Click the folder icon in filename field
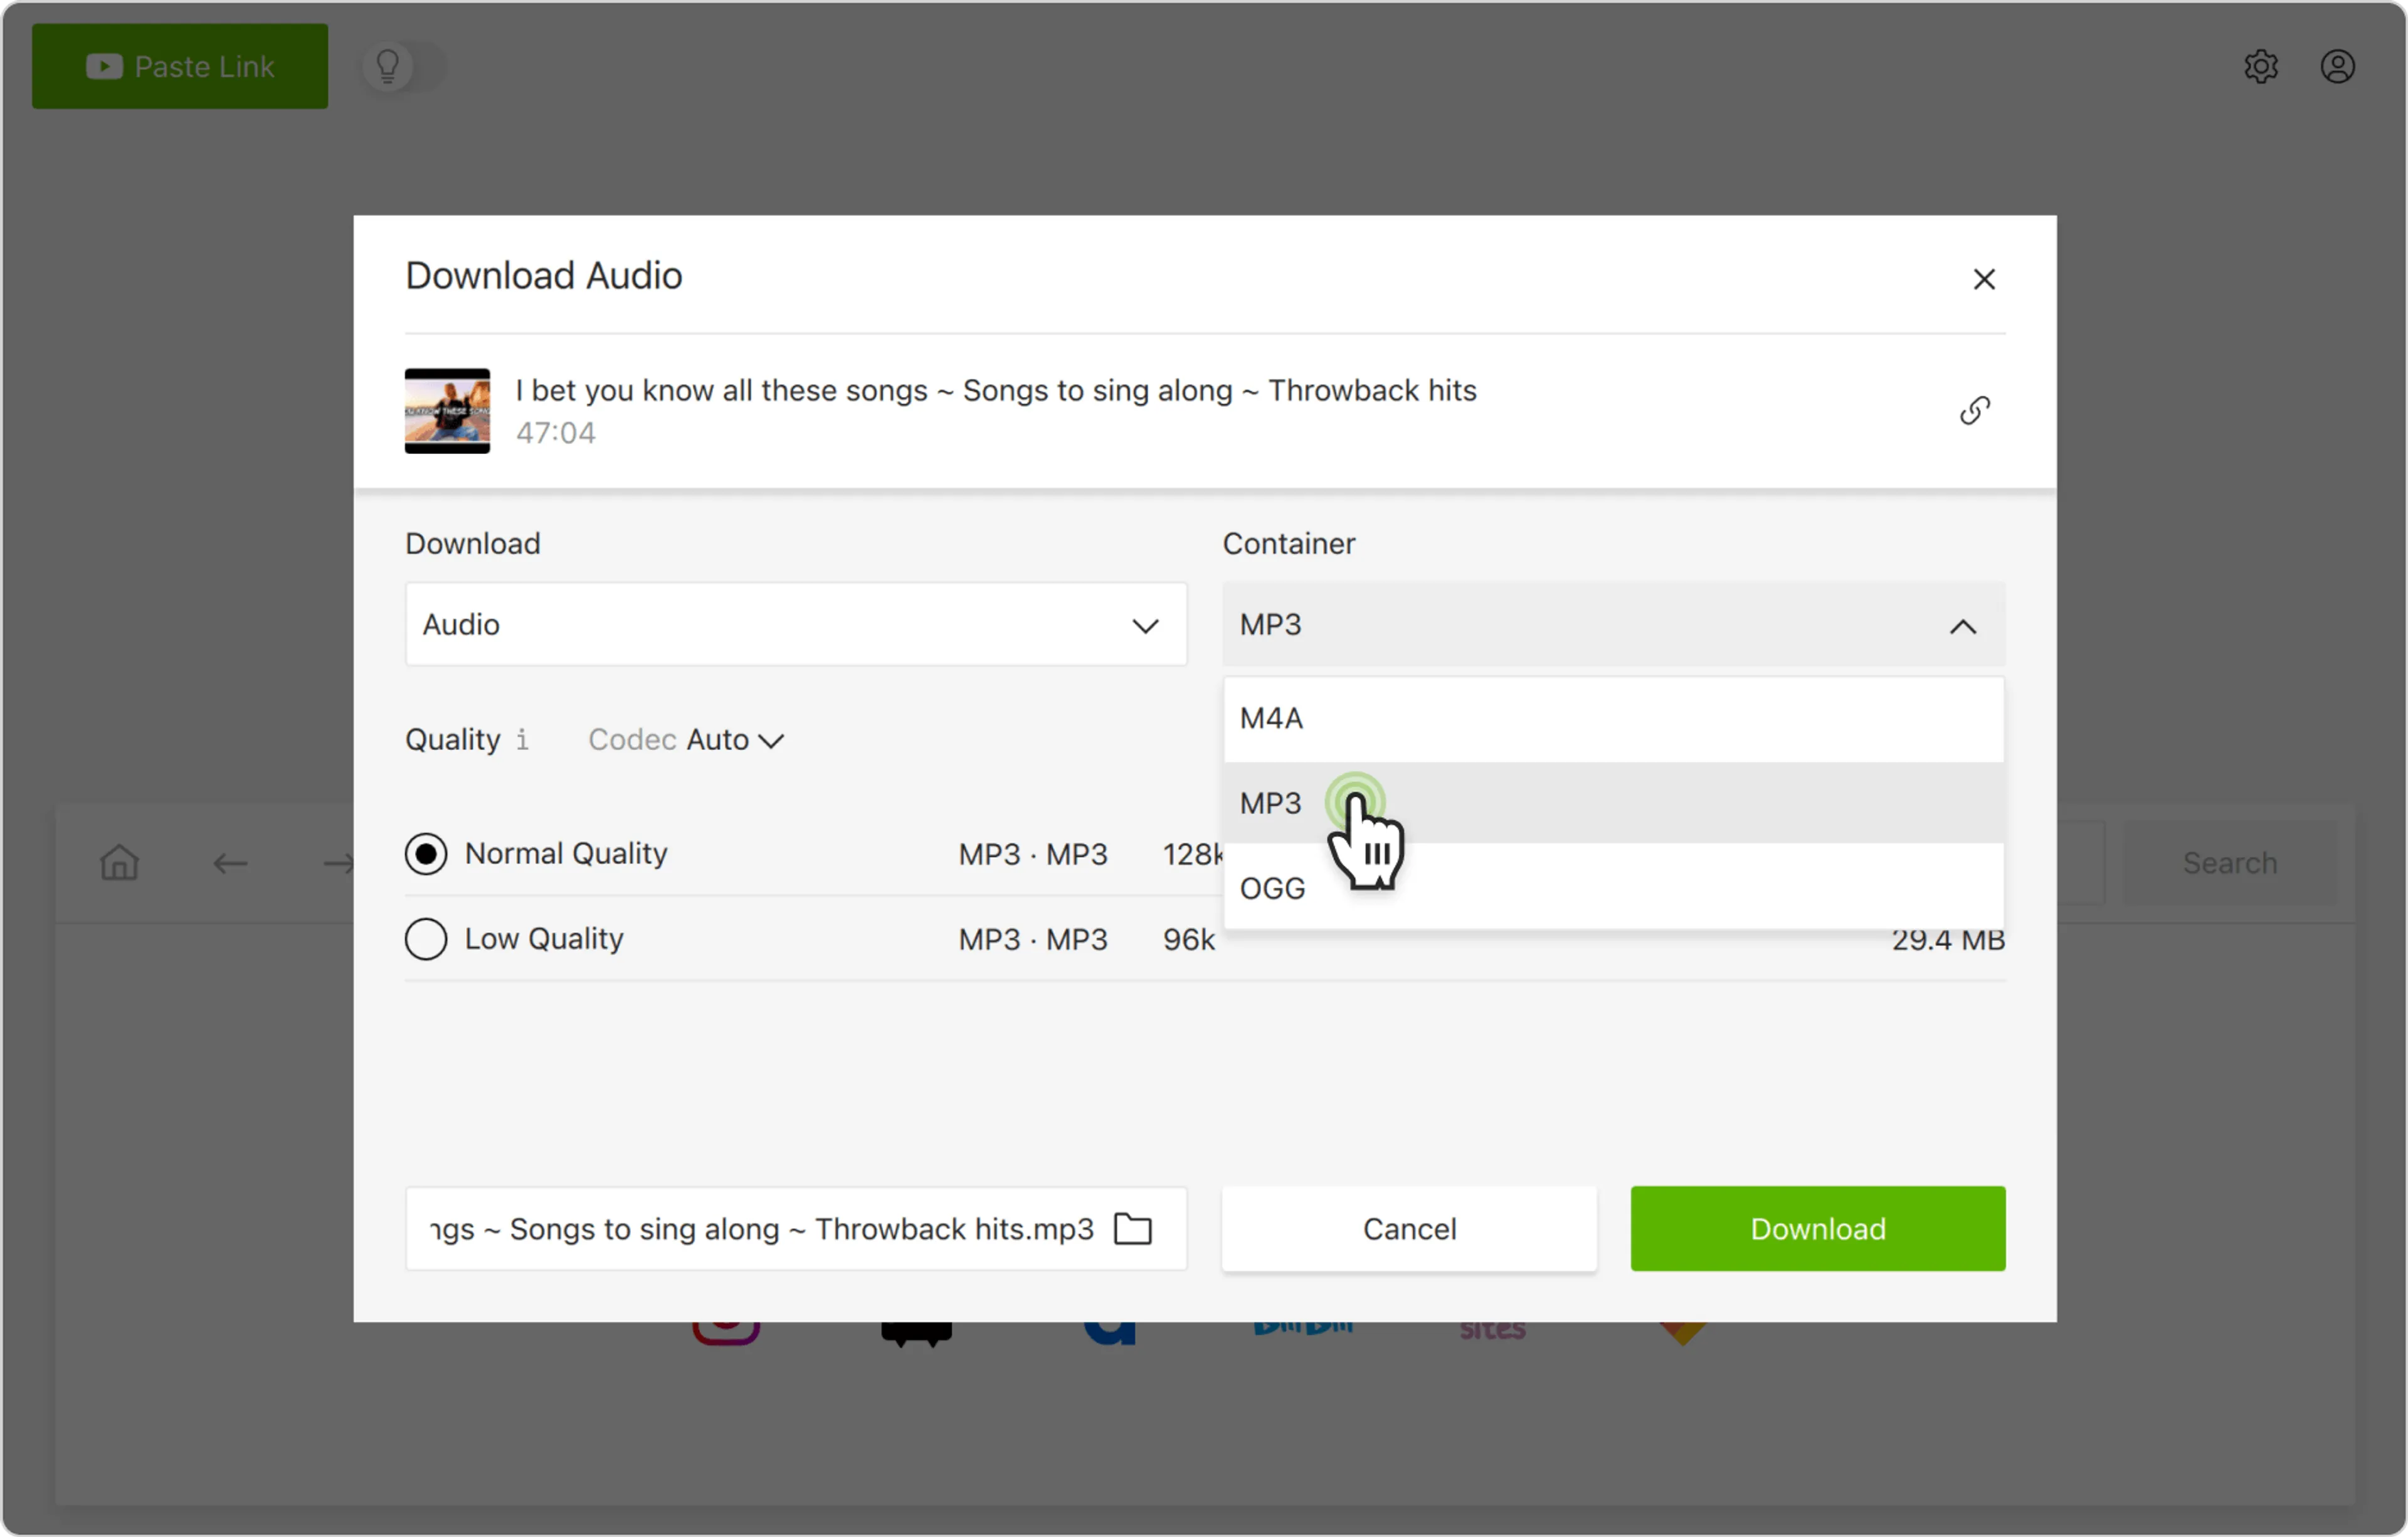Image resolution: width=2408 pixels, height=1537 pixels. (1132, 1228)
